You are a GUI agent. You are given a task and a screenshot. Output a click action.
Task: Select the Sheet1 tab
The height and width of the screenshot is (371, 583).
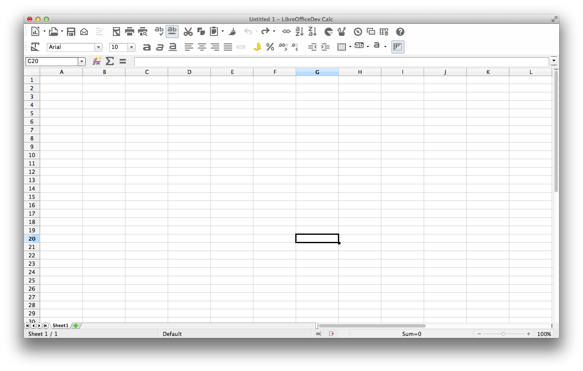coord(60,325)
